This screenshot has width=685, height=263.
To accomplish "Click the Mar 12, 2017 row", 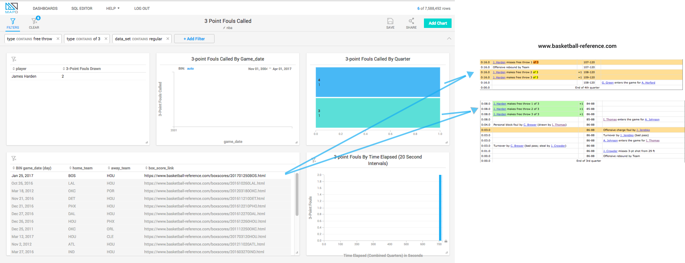I will point(150,237).
